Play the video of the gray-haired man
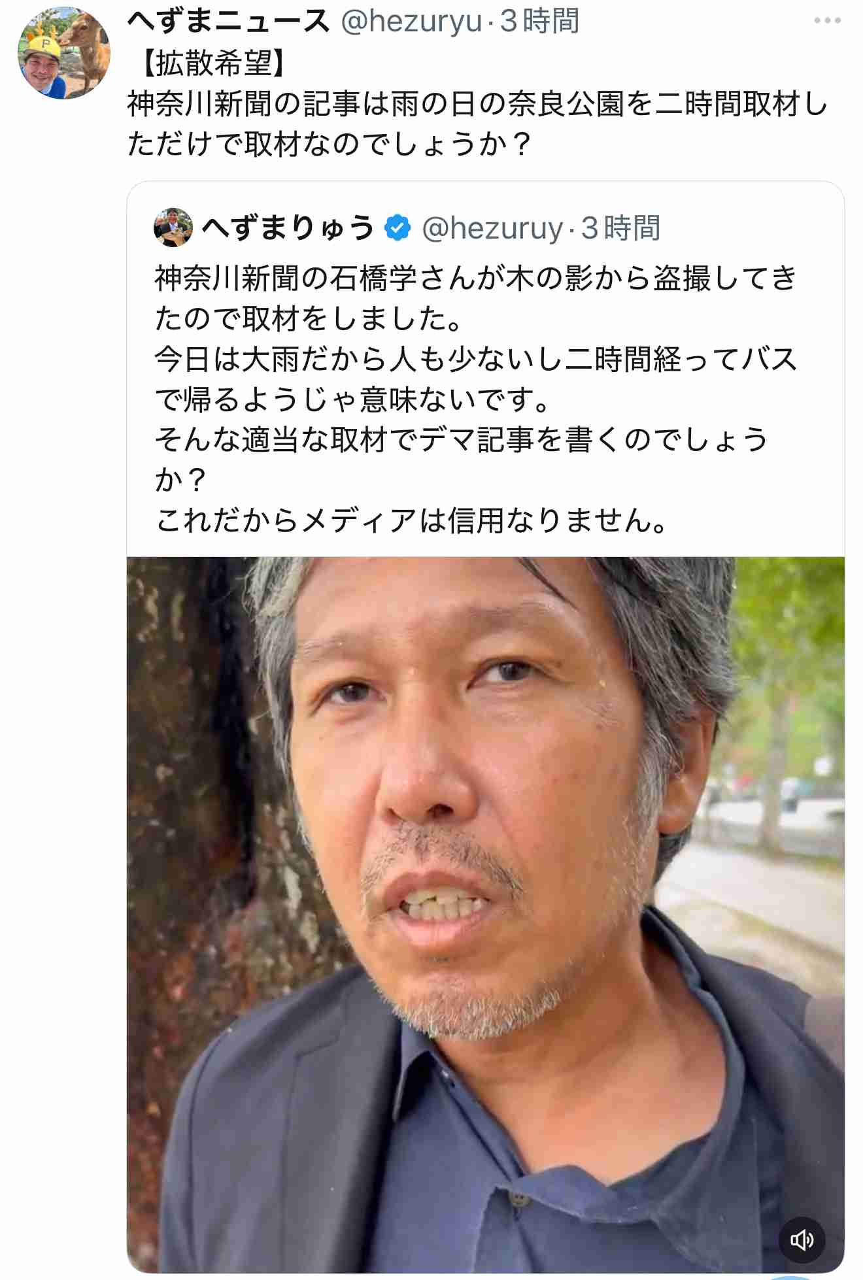The width and height of the screenshot is (863, 1280). 486,915
